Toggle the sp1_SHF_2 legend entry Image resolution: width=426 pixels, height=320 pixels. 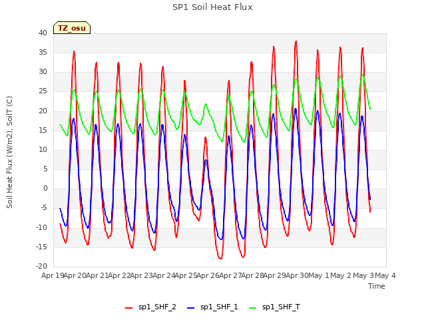(x=150, y=307)
